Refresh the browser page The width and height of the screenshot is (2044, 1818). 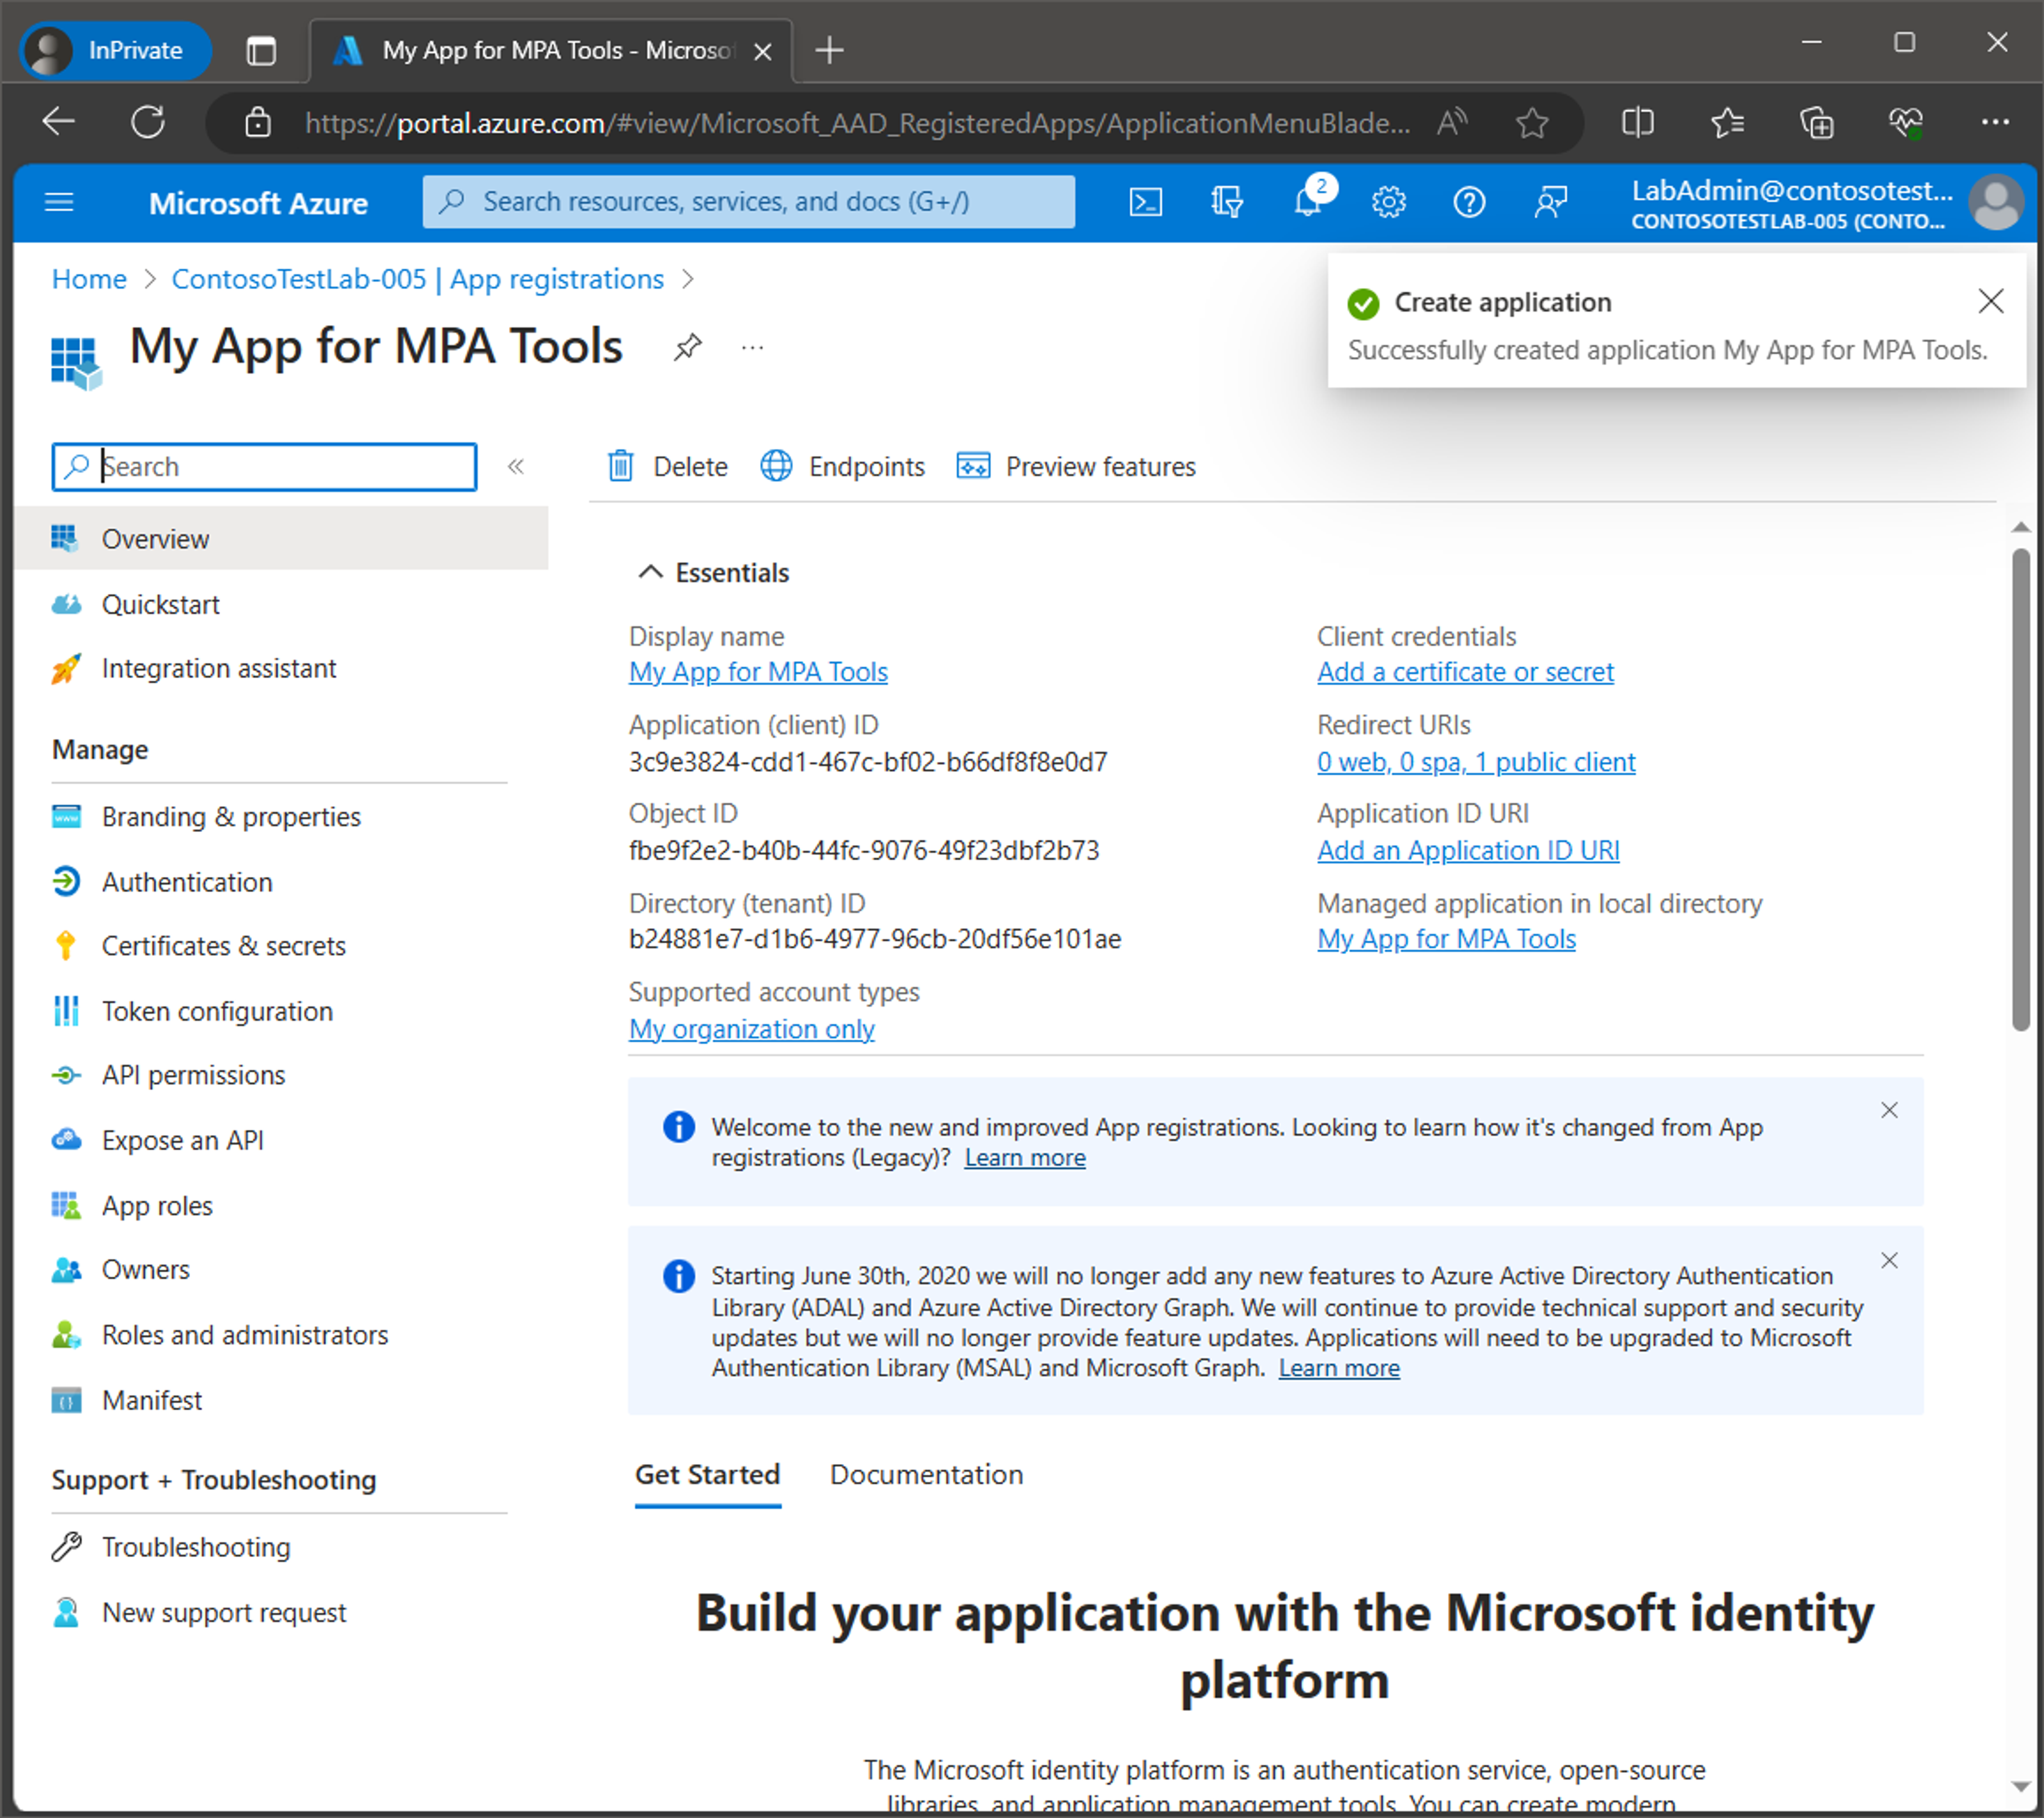pos(148,122)
